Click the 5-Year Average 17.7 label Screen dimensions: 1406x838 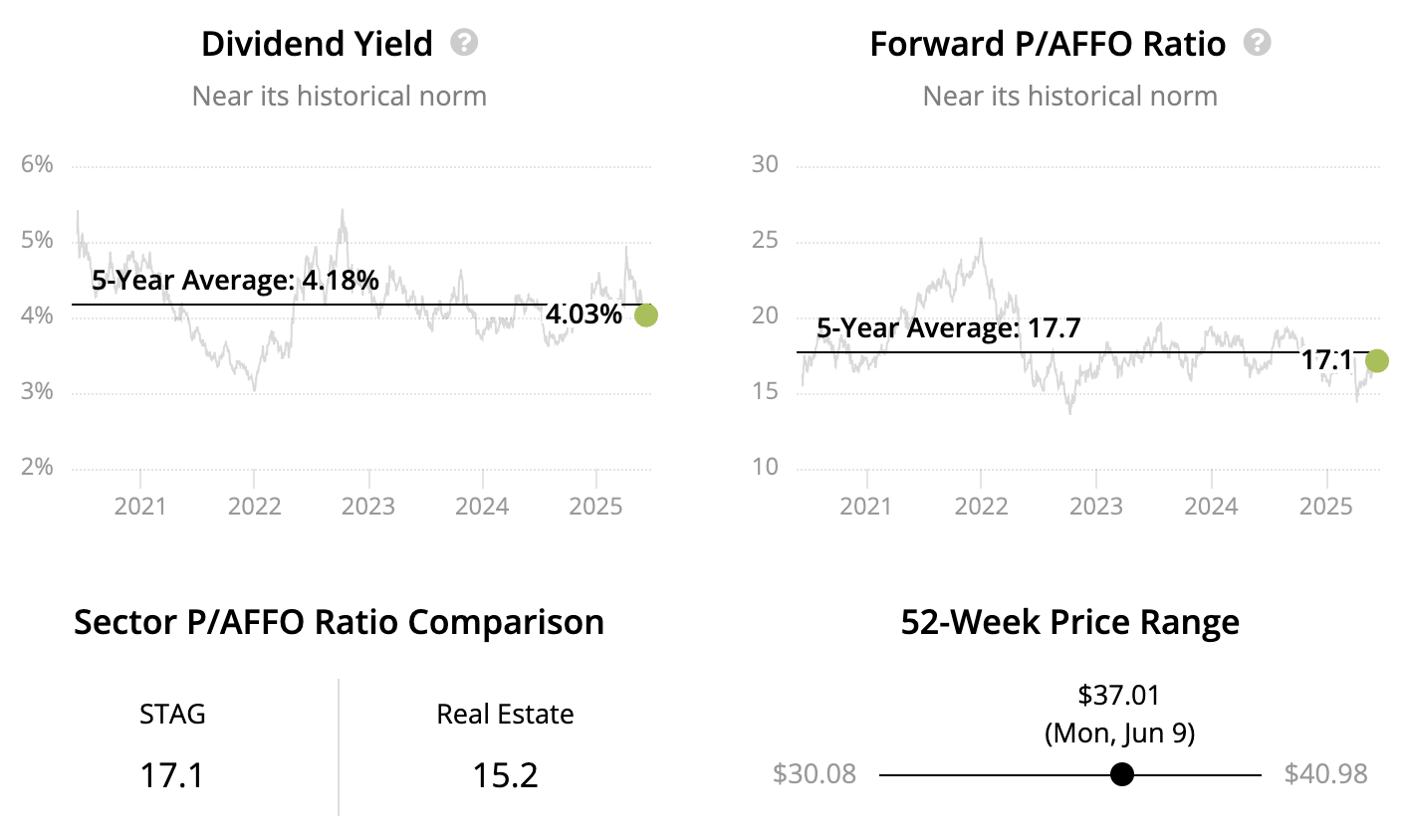click(x=948, y=328)
